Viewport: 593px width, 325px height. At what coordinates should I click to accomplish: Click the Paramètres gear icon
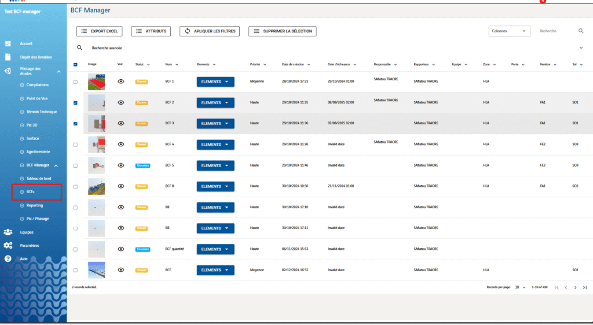pyautogui.click(x=8, y=245)
